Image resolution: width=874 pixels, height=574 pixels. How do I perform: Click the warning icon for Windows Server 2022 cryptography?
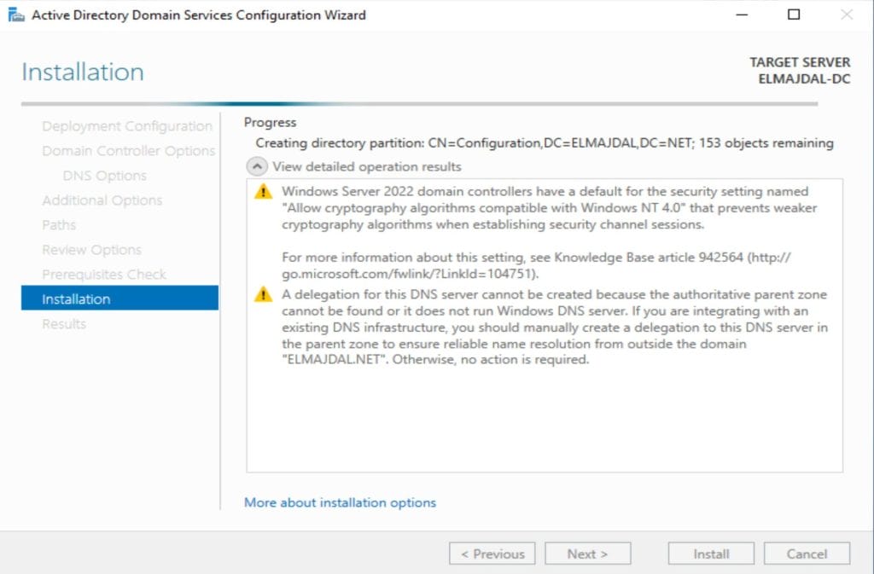[x=263, y=192]
